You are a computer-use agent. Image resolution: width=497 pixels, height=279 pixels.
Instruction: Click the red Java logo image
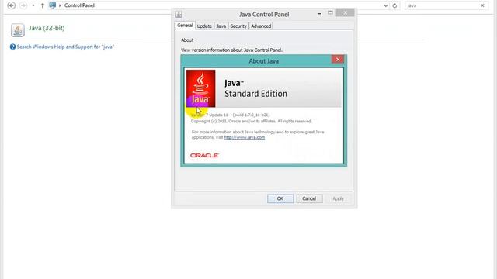(200, 88)
